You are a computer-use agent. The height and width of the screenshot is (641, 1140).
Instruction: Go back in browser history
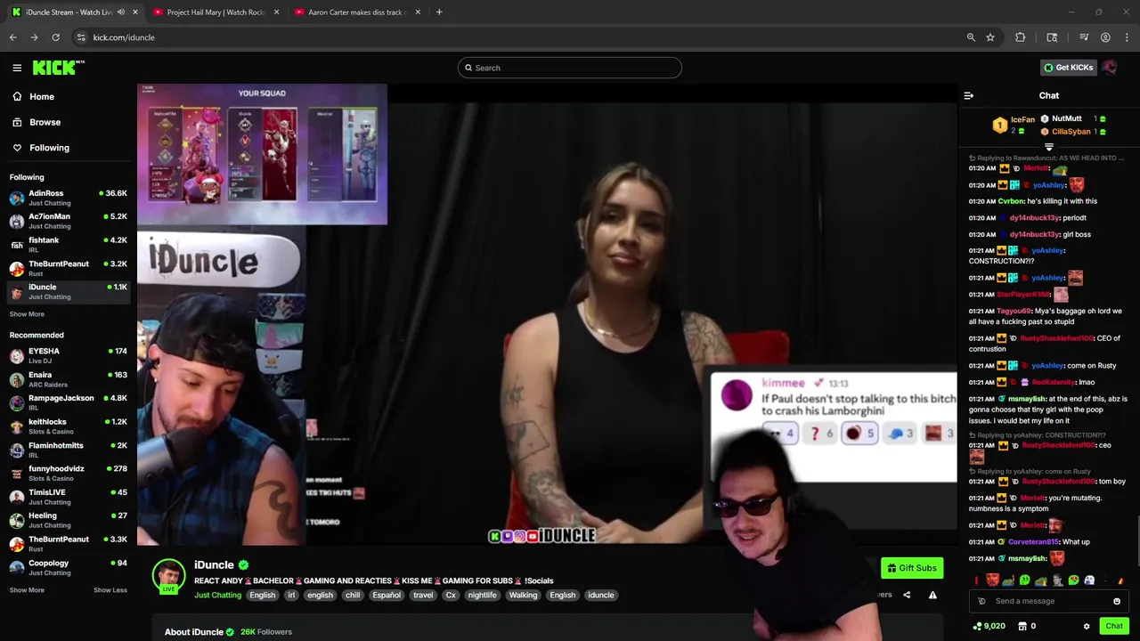[x=13, y=37]
